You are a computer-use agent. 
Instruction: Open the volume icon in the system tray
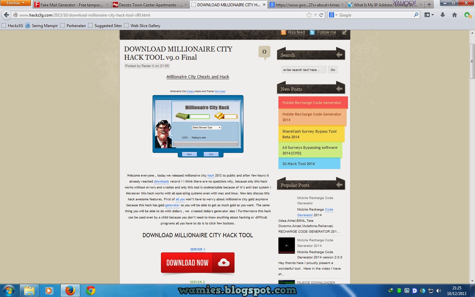click(x=438, y=291)
